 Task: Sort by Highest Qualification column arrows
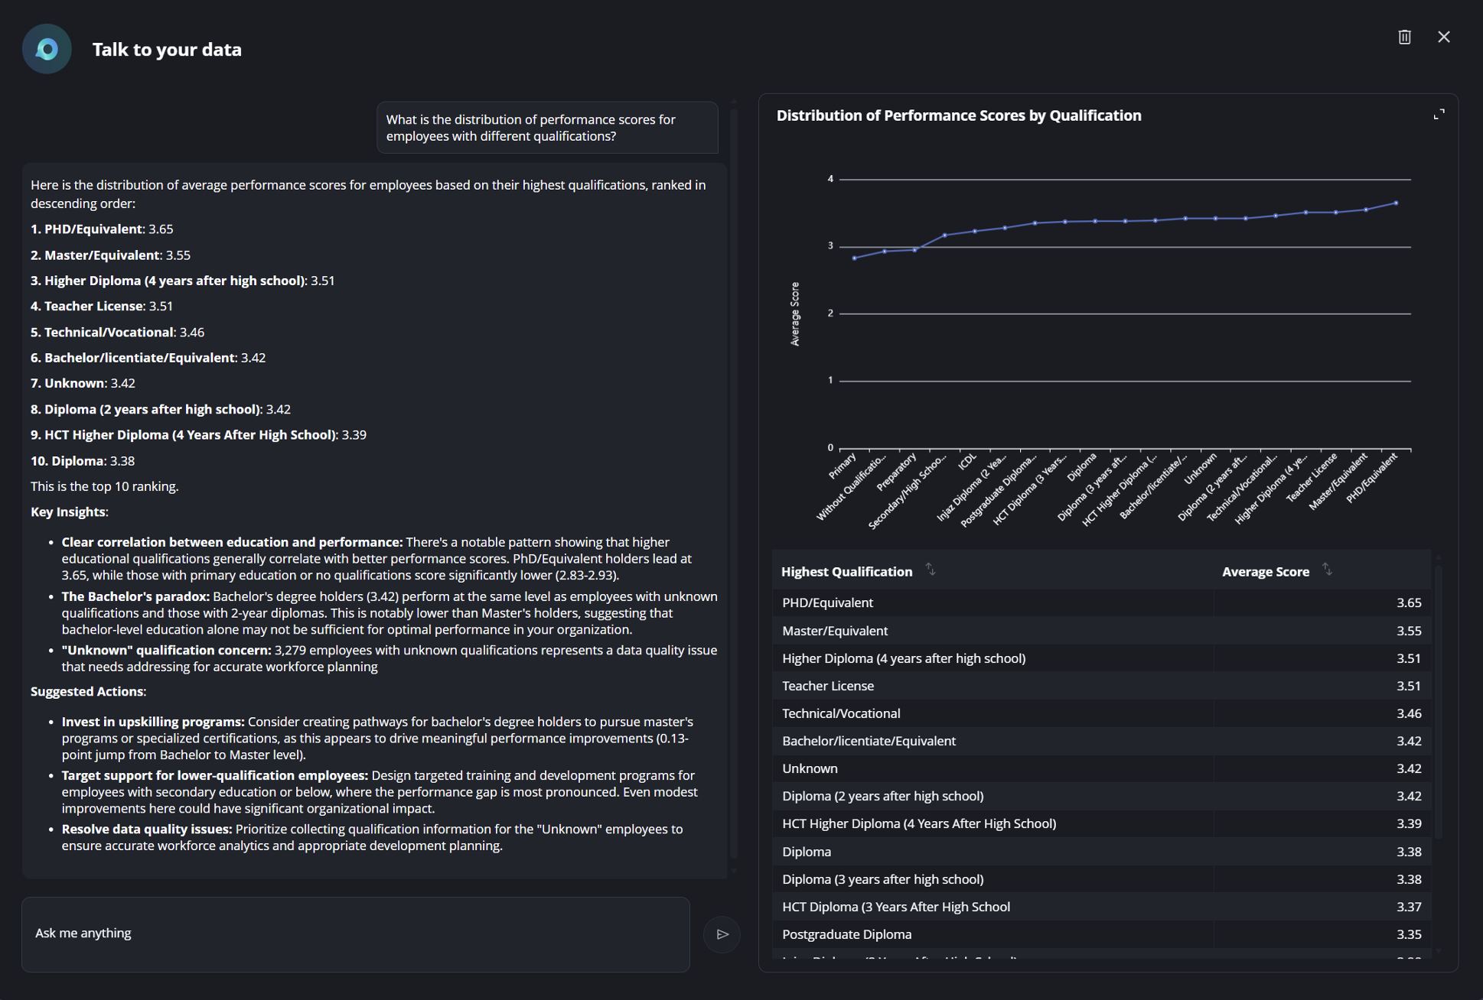tap(931, 570)
